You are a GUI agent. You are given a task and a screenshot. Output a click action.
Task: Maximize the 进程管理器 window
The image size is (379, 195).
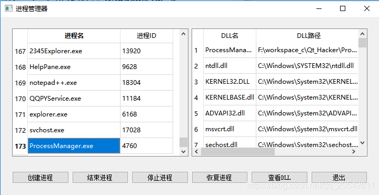coord(343,9)
